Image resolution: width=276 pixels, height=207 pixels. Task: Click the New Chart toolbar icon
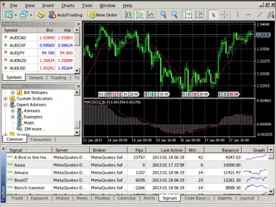point(8,15)
